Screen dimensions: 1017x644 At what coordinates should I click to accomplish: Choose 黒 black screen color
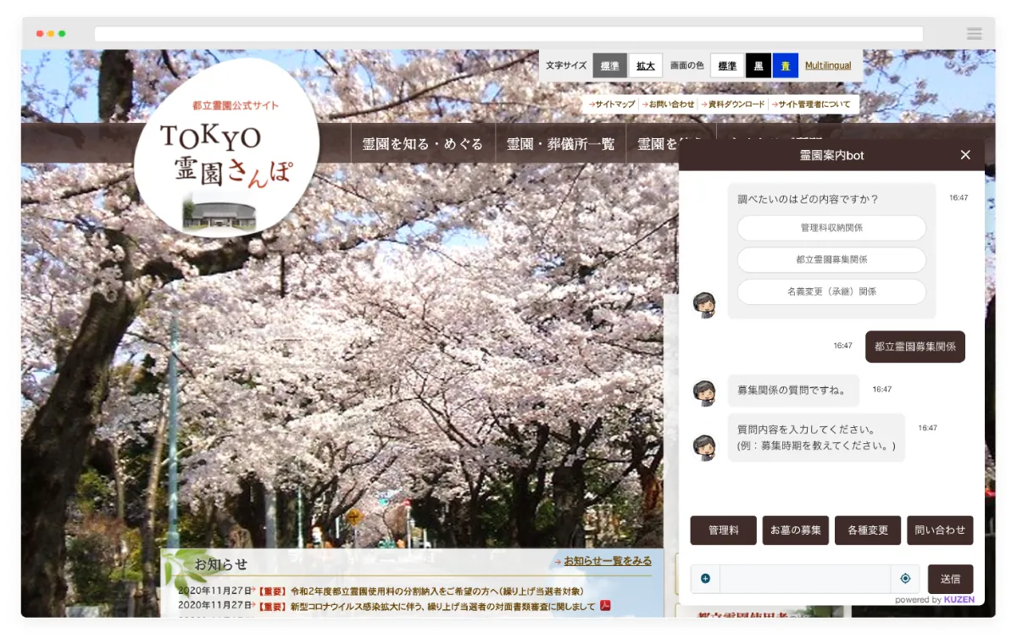pos(759,65)
